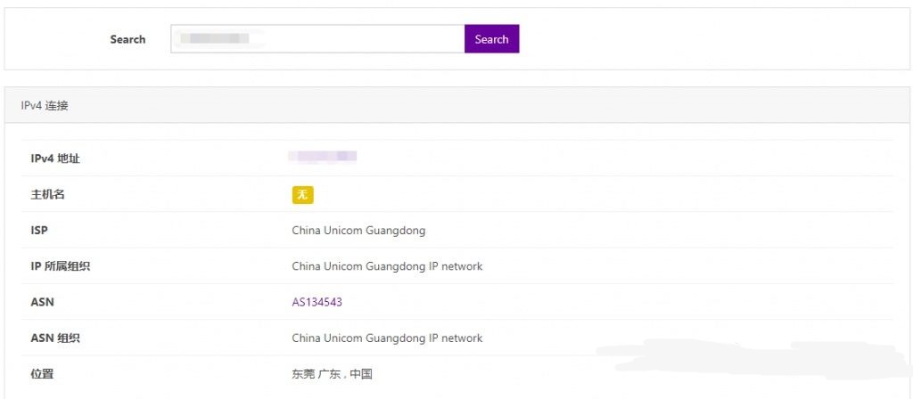The height and width of the screenshot is (399, 913).
Task: Click the ISP row label
Action: [x=39, y=231]
